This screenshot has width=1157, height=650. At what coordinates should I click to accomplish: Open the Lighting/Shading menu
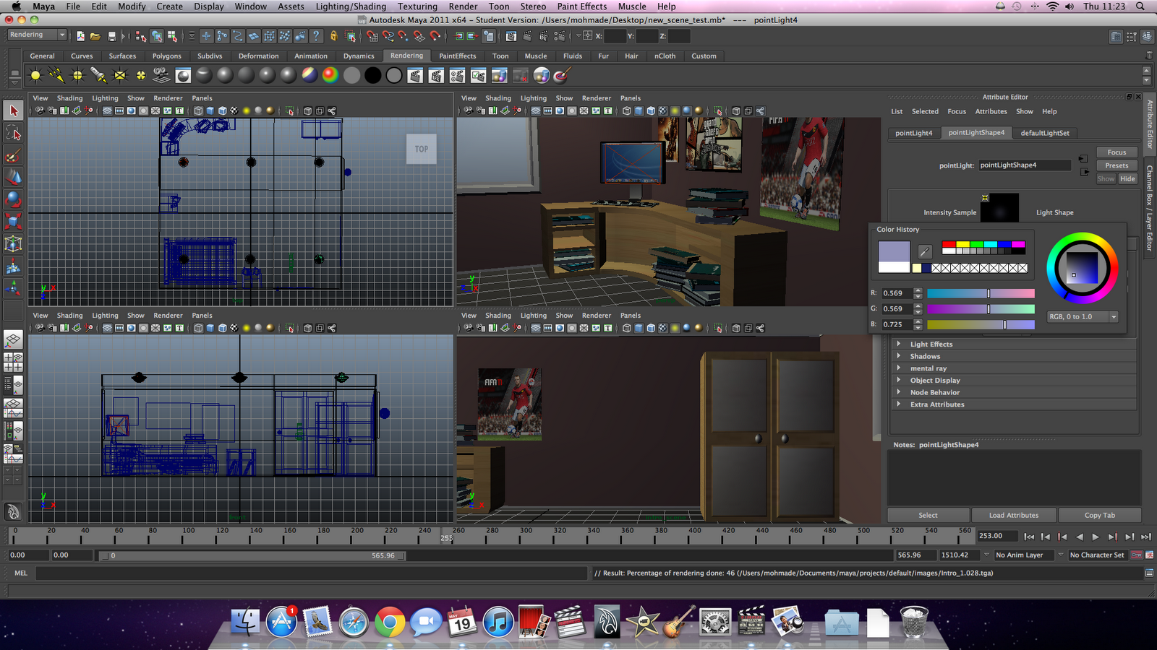[351, 6]
